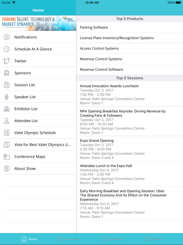Tap the Wi-Fi status icon
Image resolution: width=183 pixels, height=245 pixels.
[14, 3]
